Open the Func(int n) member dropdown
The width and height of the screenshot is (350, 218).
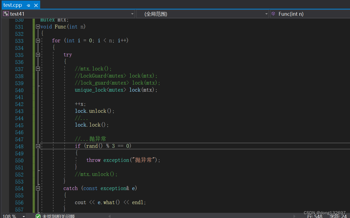pyautogui.click(x=310, y=14)
